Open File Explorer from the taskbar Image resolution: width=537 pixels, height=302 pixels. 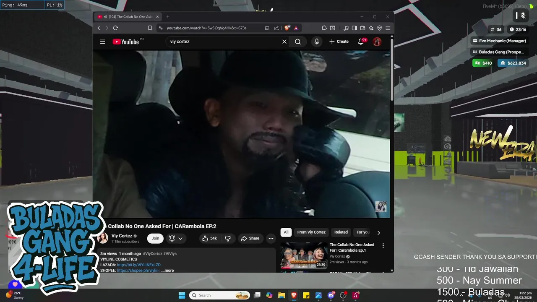coord(282,295)
